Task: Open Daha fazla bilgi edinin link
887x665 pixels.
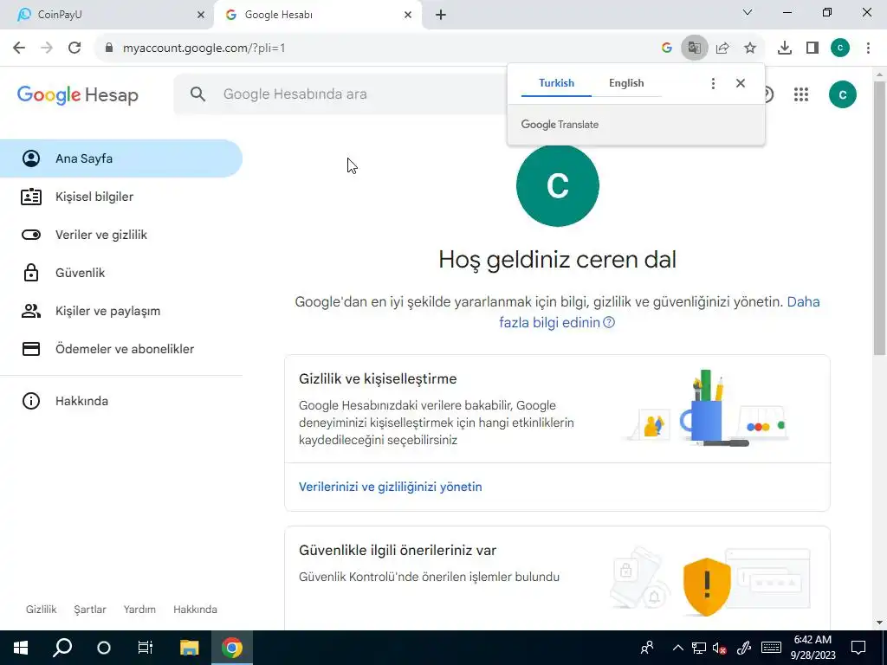Action: tap(659, 312)
